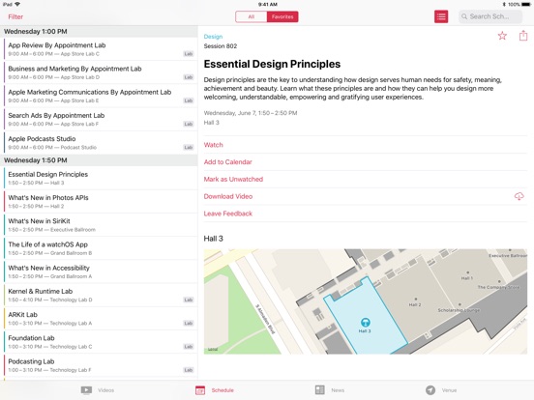Switch to the News tab
Image resolution: width=534 pixels, height=400 pixels.
[330, 390]
